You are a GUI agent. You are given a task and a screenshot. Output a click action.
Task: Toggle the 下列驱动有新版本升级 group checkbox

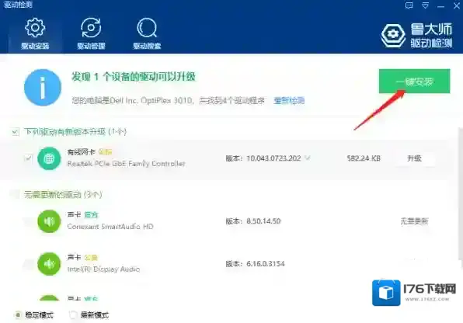point(16,132)
